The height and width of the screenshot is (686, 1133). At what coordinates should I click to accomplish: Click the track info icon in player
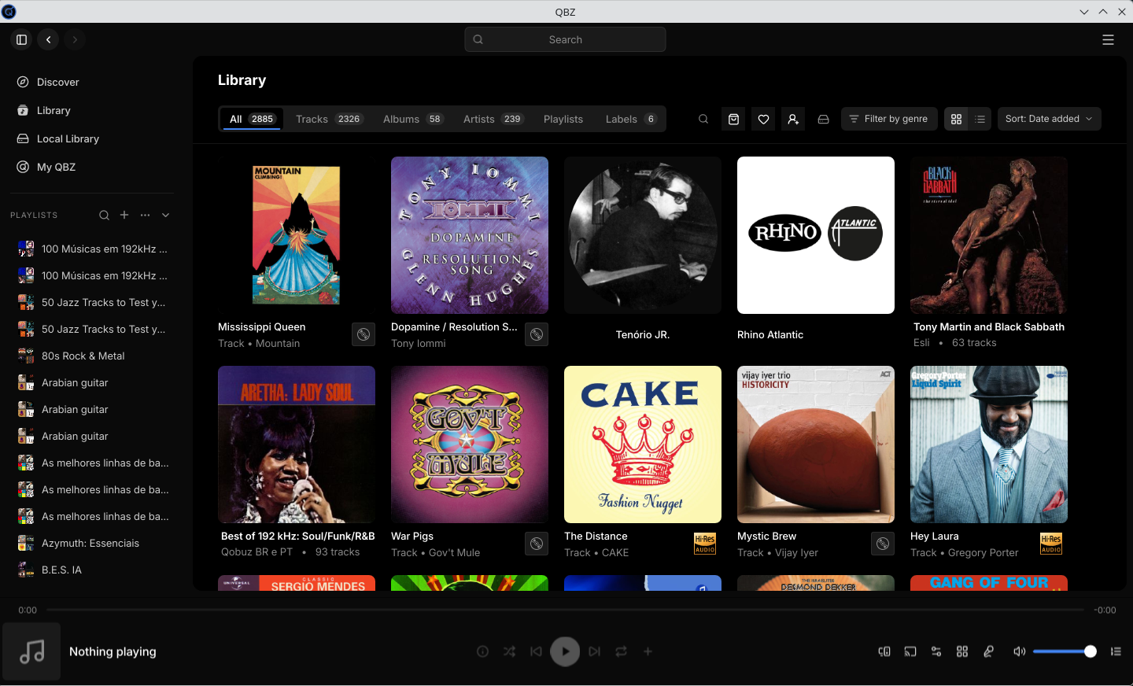(x=483, y=651)
